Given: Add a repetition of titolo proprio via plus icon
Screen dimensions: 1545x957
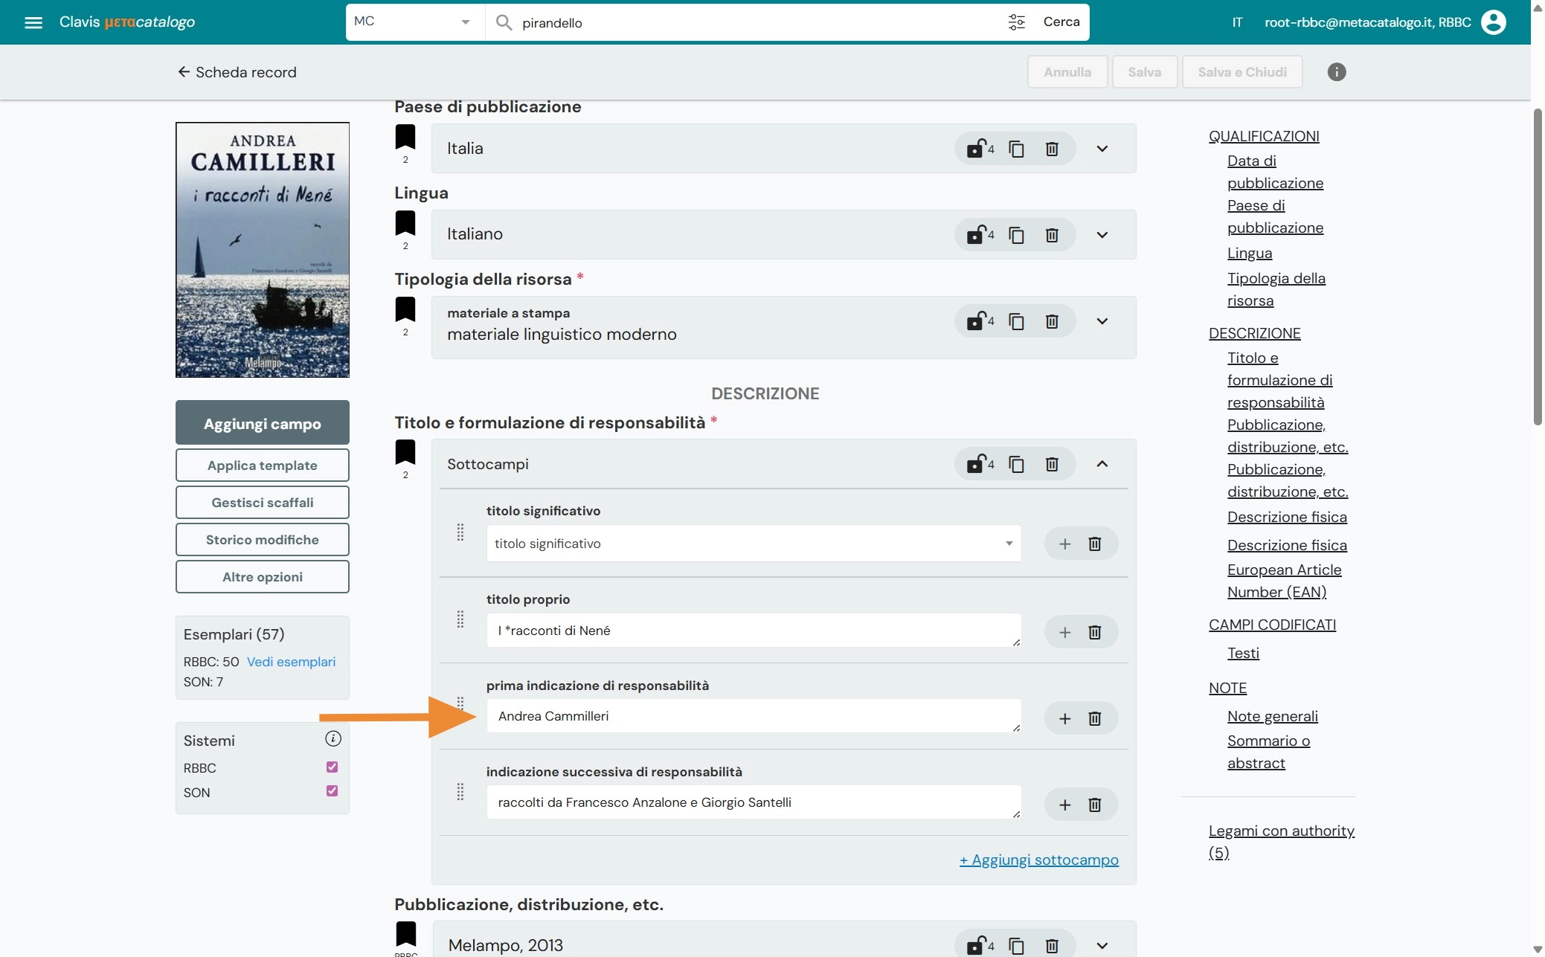Looking at the screenshot, I should pyautogui.click(x=1064, y=631).
